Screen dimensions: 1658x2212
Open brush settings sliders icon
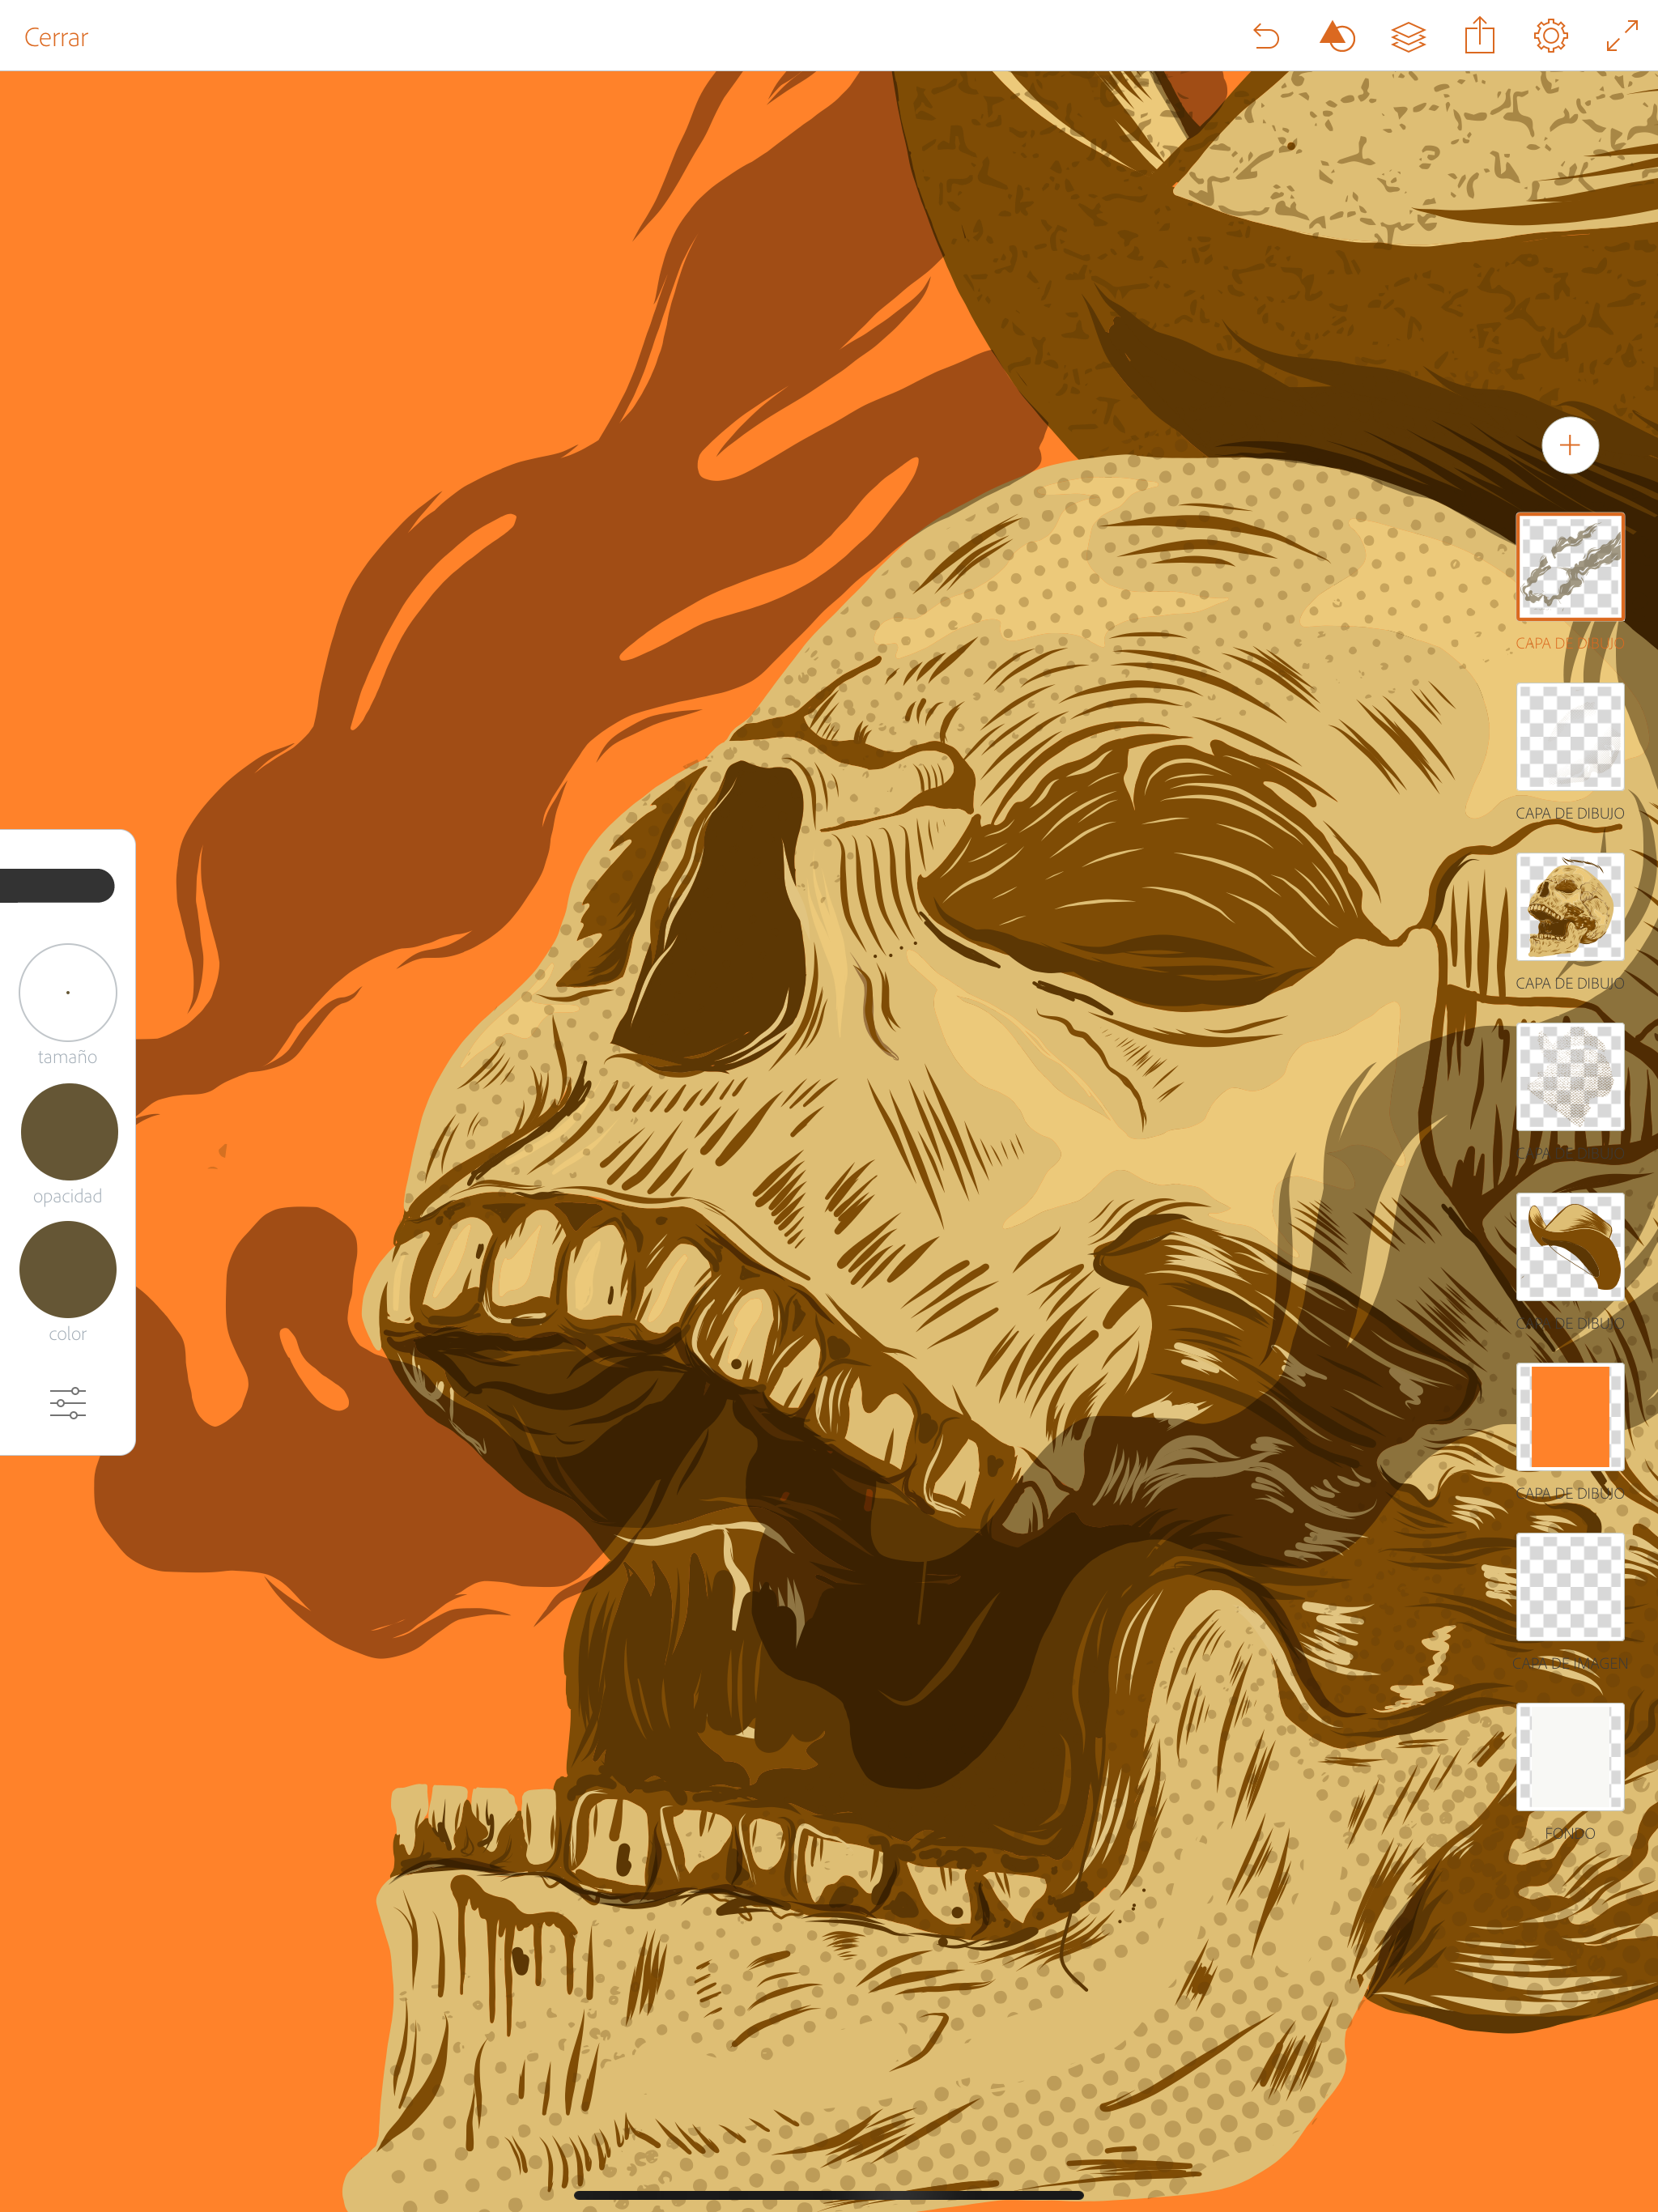tap(68, 1402)
